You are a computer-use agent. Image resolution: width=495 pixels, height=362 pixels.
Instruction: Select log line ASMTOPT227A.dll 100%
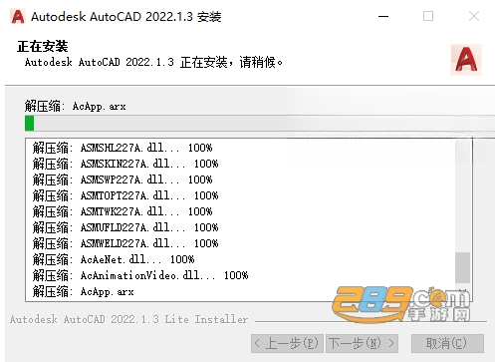[x=125, y=195]
